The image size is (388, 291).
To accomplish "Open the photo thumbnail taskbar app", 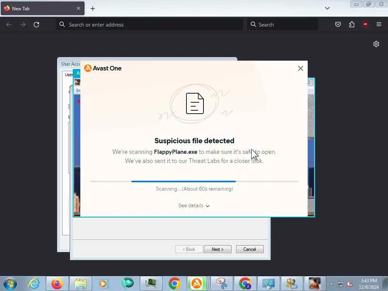I will [x=315, y=283].
